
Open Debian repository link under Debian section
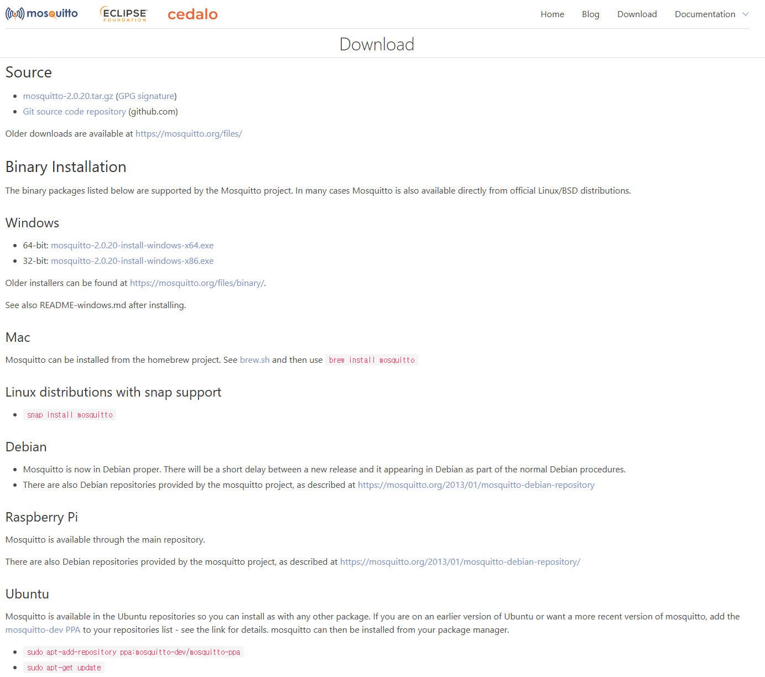pos(476,485)
